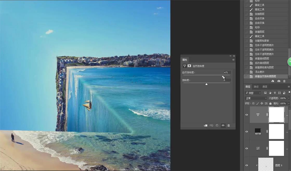Open the blend mode 正常 dropdown
This screenshot has height=171, width=291.
click(x=256, y=98)
